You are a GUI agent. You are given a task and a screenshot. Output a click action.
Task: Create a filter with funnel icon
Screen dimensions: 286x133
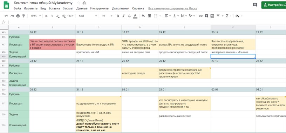[218, 16]
